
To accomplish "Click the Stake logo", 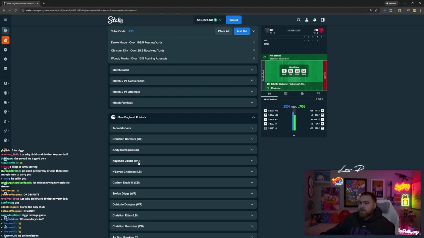I will point(115,20).
